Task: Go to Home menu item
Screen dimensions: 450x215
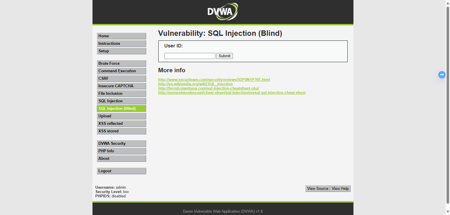Action: [121, 36]
